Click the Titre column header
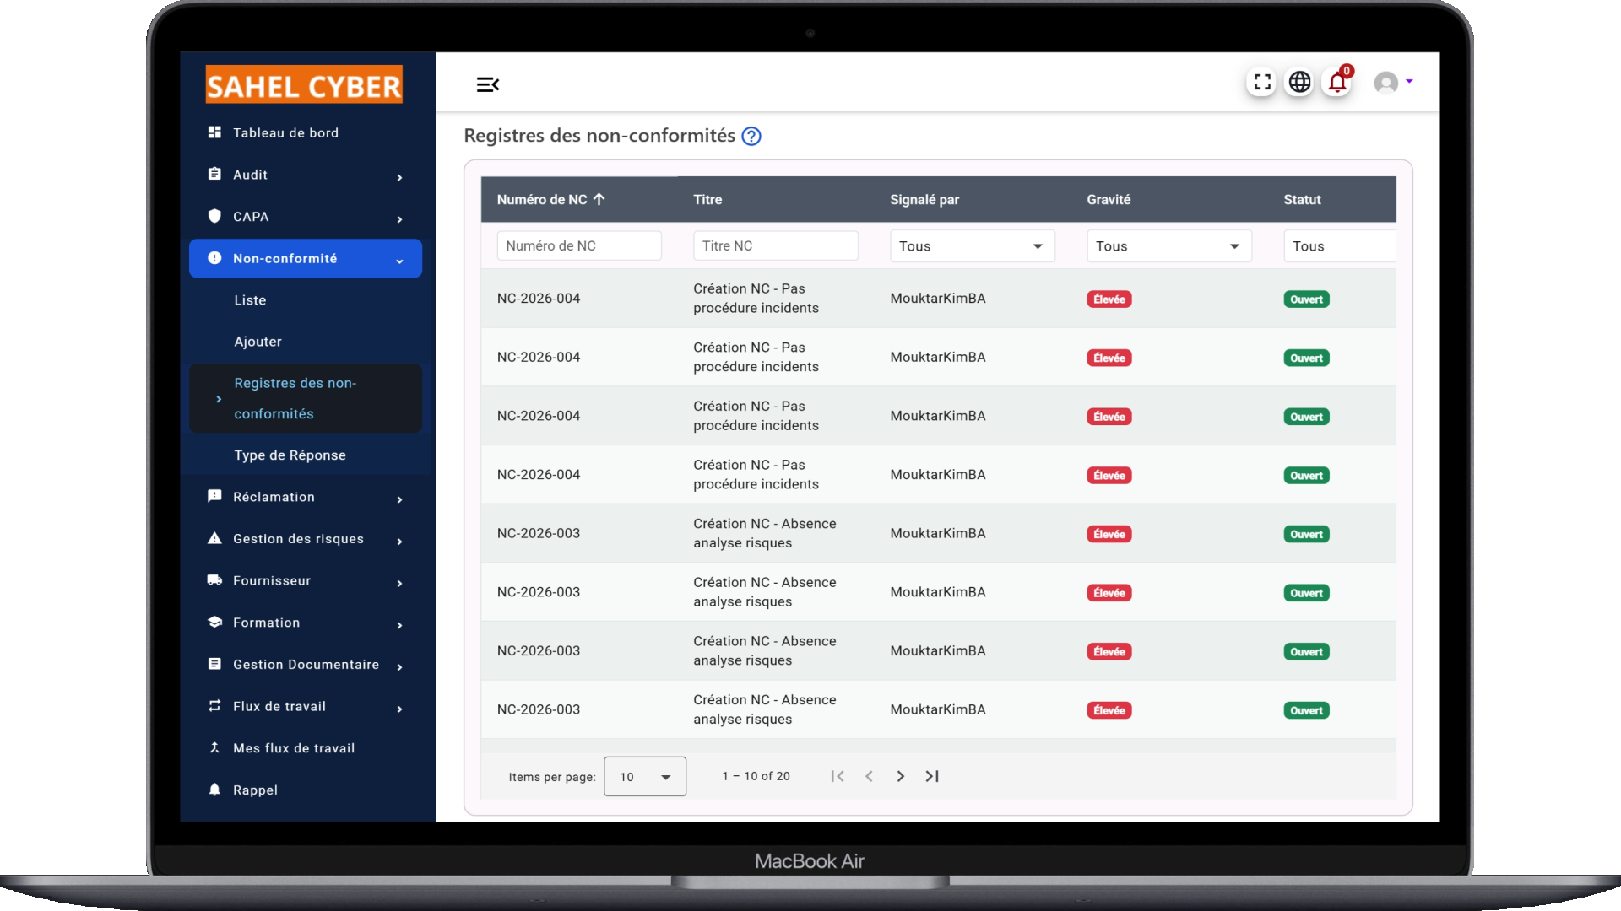 pyautogui.click(x=707, y=200)
